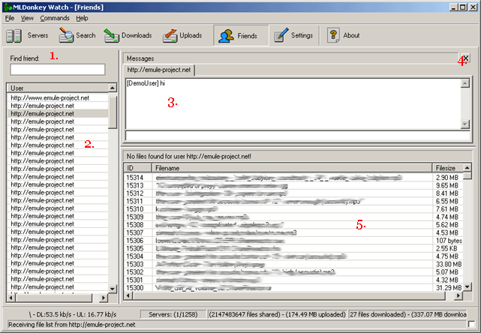Switch to the Uploads view

[x=170, y=35]
